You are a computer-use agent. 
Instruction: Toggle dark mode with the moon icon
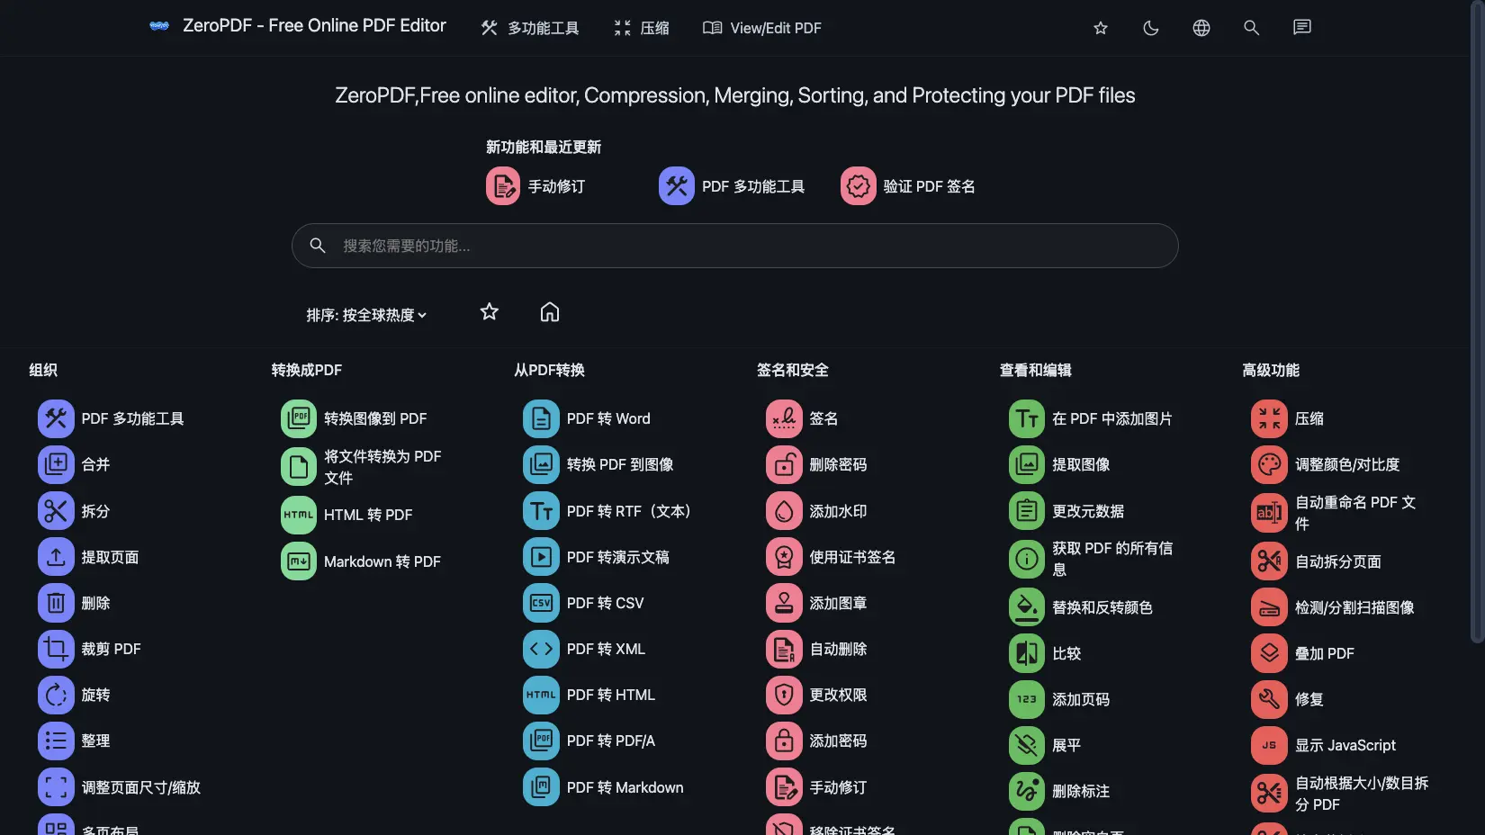[x=1150, y=28]
